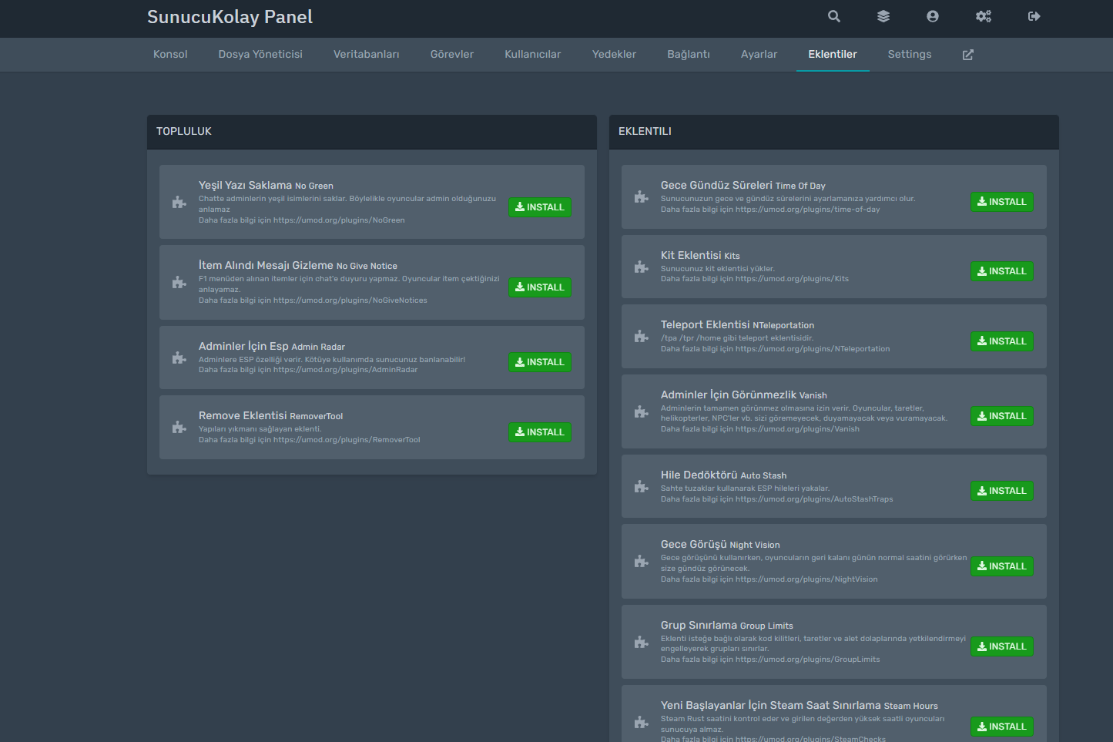This screenshot has height=742, width=1113.
Task: Click the SunucuKolay Panel title
Action: 230,17
